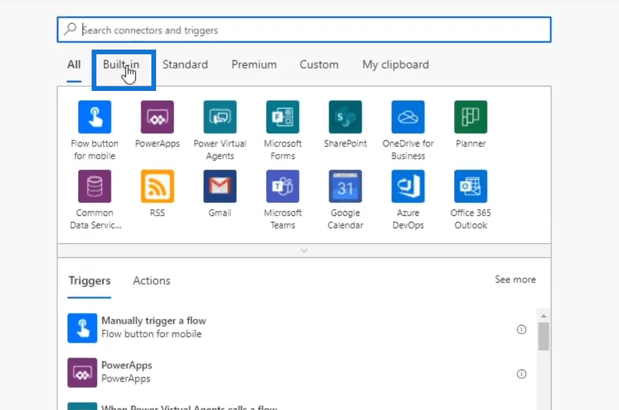Select 'Manually trigger a flow' trigger text

point(153,320)
